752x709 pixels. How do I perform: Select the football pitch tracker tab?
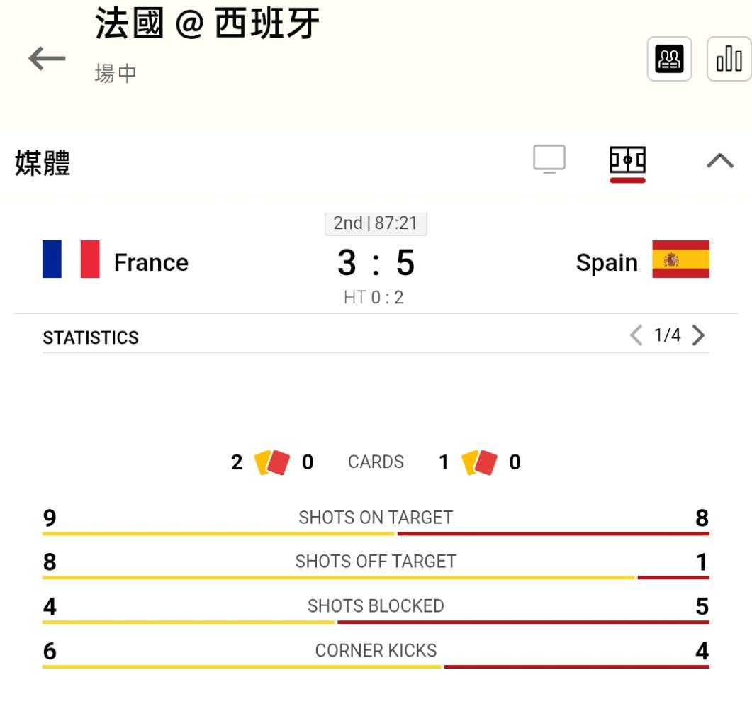pyautogui.click(x=627, y=160)
